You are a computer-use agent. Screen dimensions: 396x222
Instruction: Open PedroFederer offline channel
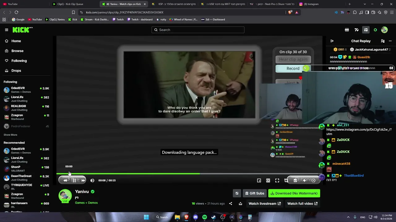[27, 126]
